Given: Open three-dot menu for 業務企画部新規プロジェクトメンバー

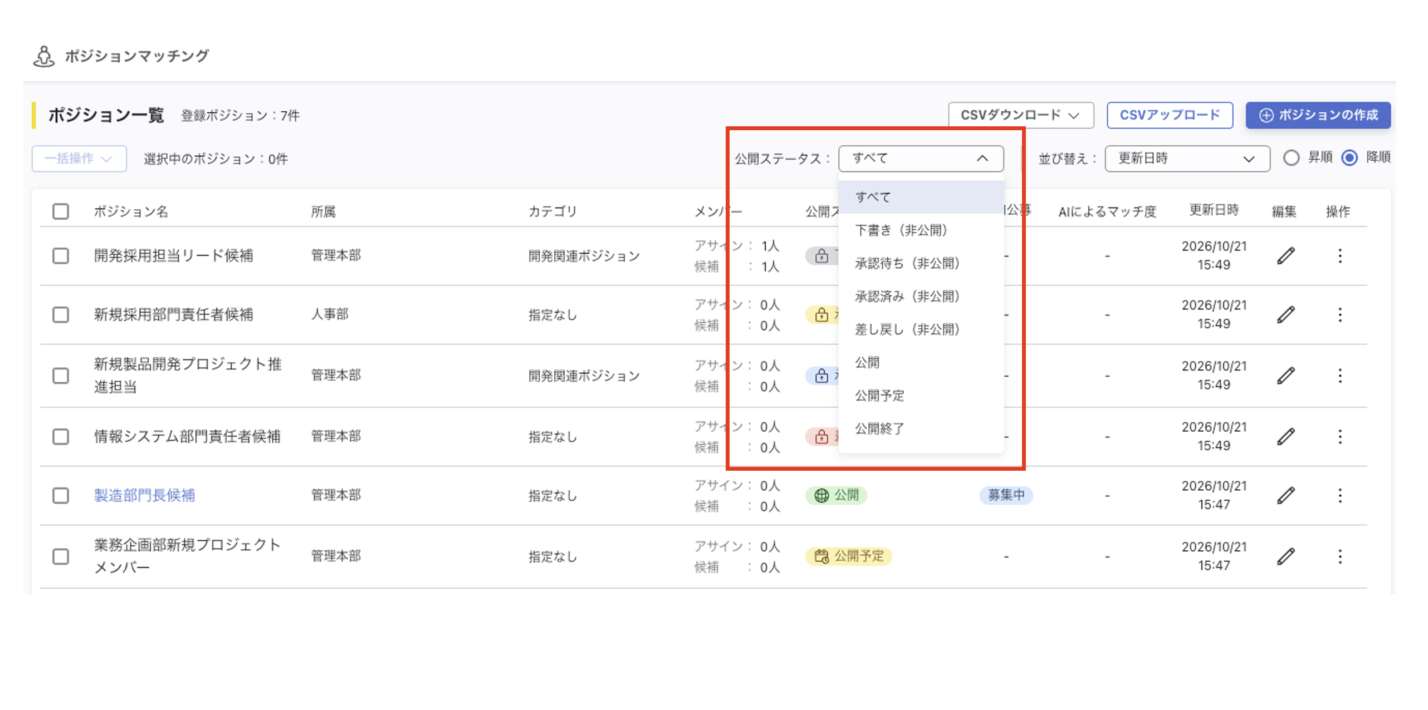Looking at the screenshot, I should pyautogui.click(x=1340, y=556).
